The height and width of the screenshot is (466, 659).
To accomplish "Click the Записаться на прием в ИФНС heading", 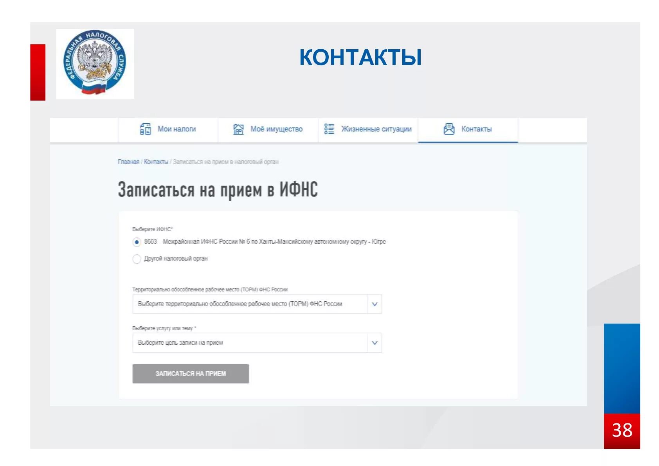I will [218, 190].
